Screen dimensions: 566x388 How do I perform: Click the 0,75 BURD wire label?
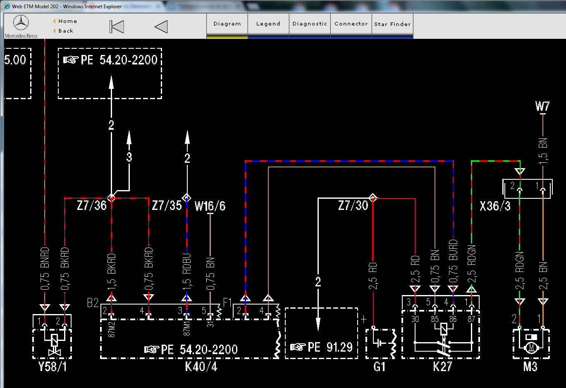[x=453, y=261]
